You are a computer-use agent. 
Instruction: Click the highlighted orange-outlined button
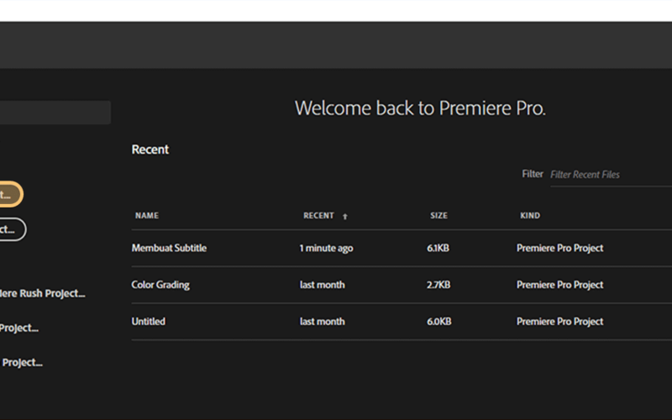11,194
